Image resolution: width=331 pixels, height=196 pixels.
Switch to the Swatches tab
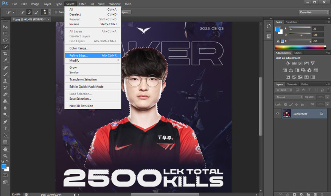tap(291, 22)
